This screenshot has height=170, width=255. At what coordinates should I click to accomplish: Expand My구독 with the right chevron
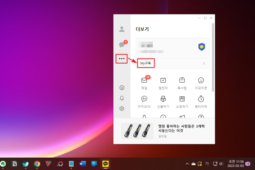tap(204, 63)
